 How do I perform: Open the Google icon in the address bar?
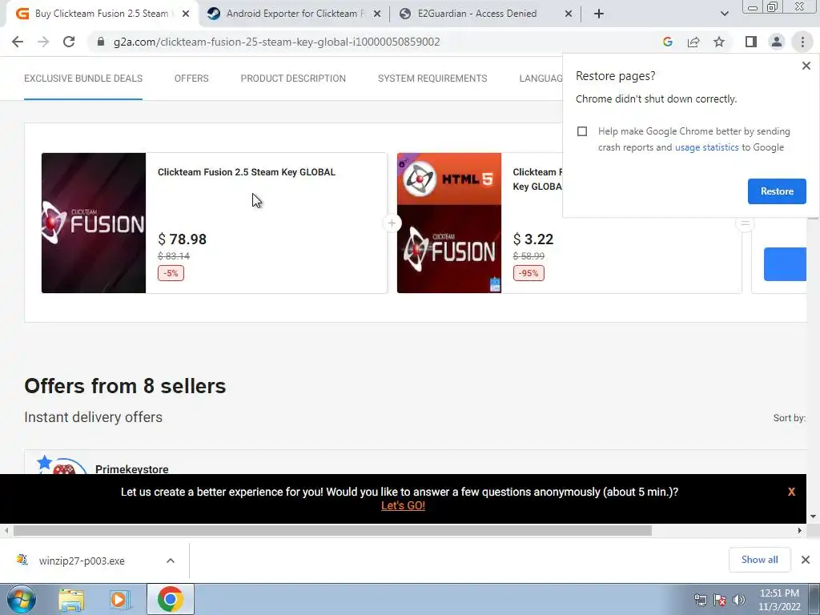point(667,42)
